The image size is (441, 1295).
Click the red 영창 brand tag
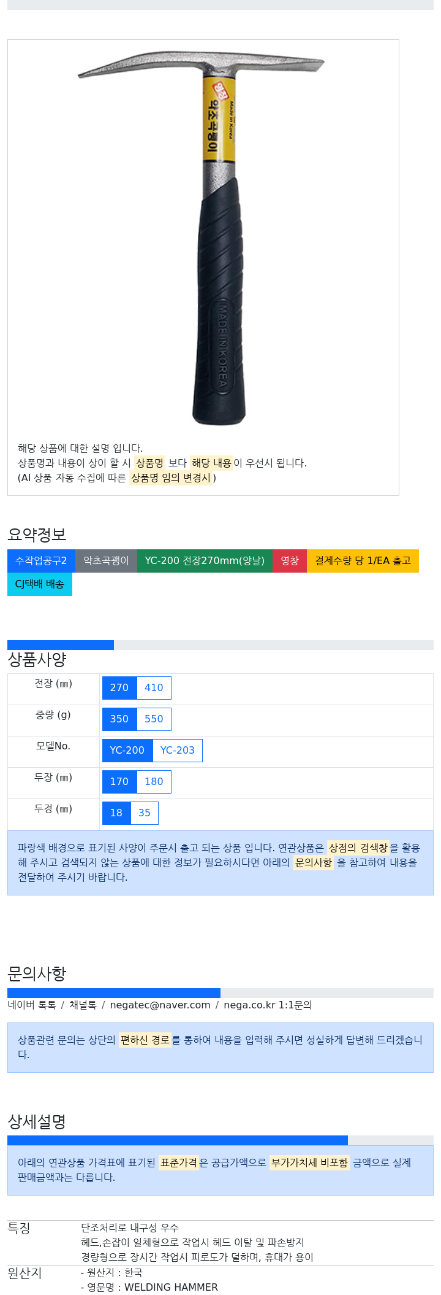(x=290, y=561)
